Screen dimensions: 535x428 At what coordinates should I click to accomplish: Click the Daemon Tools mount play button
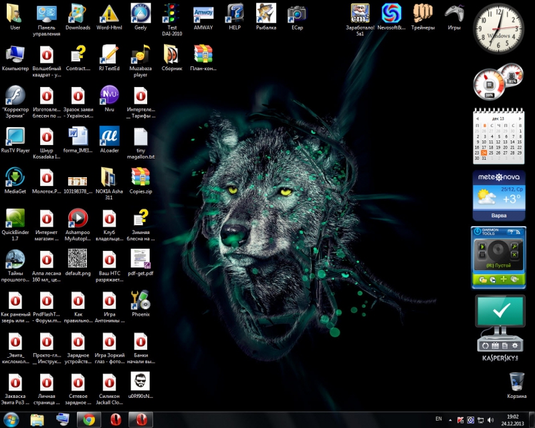(x=482, y=246)
